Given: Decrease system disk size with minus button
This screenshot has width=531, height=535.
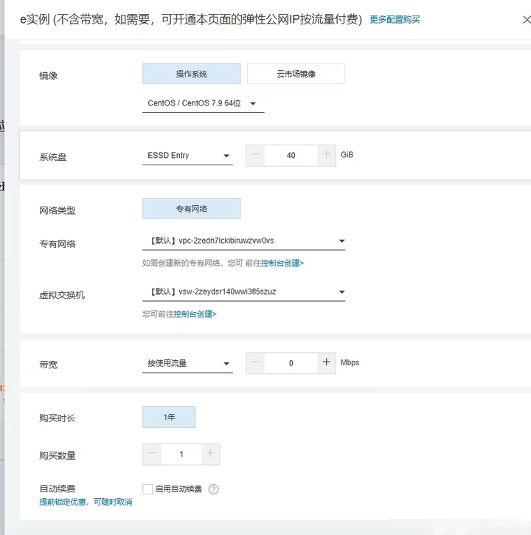Looking at the screenshot, I should coord(255,155).
